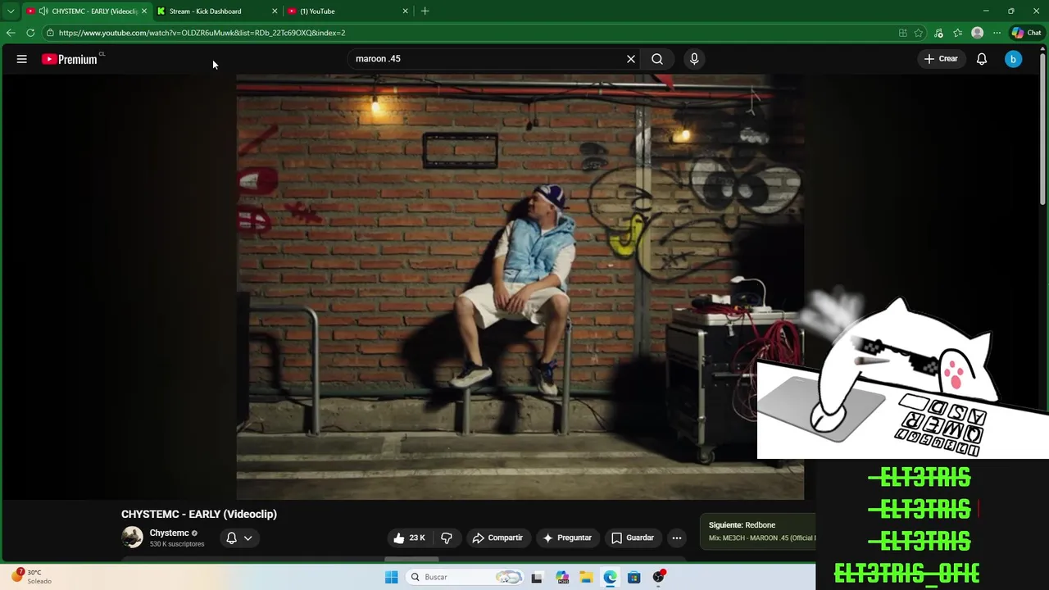The image size is (1049, 590).
Task: Open OBS Studio from the taskbar
Action: [659, 578]
